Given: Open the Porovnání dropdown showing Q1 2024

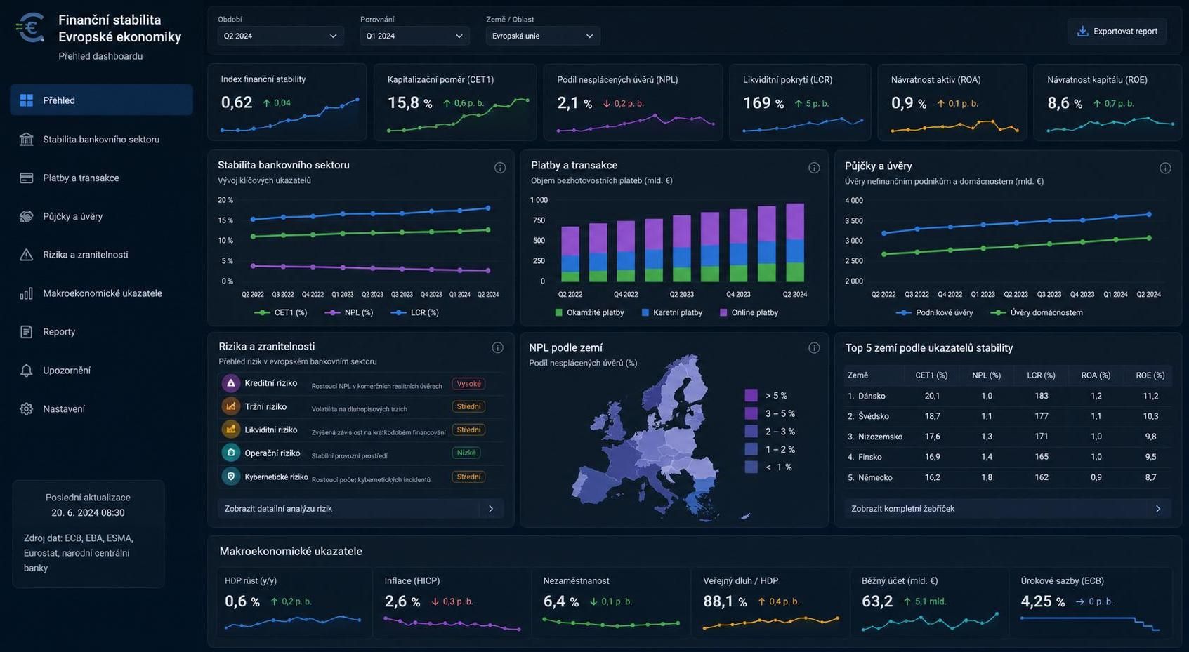Looking at the screenshot, I should click(x=414, y=36).
